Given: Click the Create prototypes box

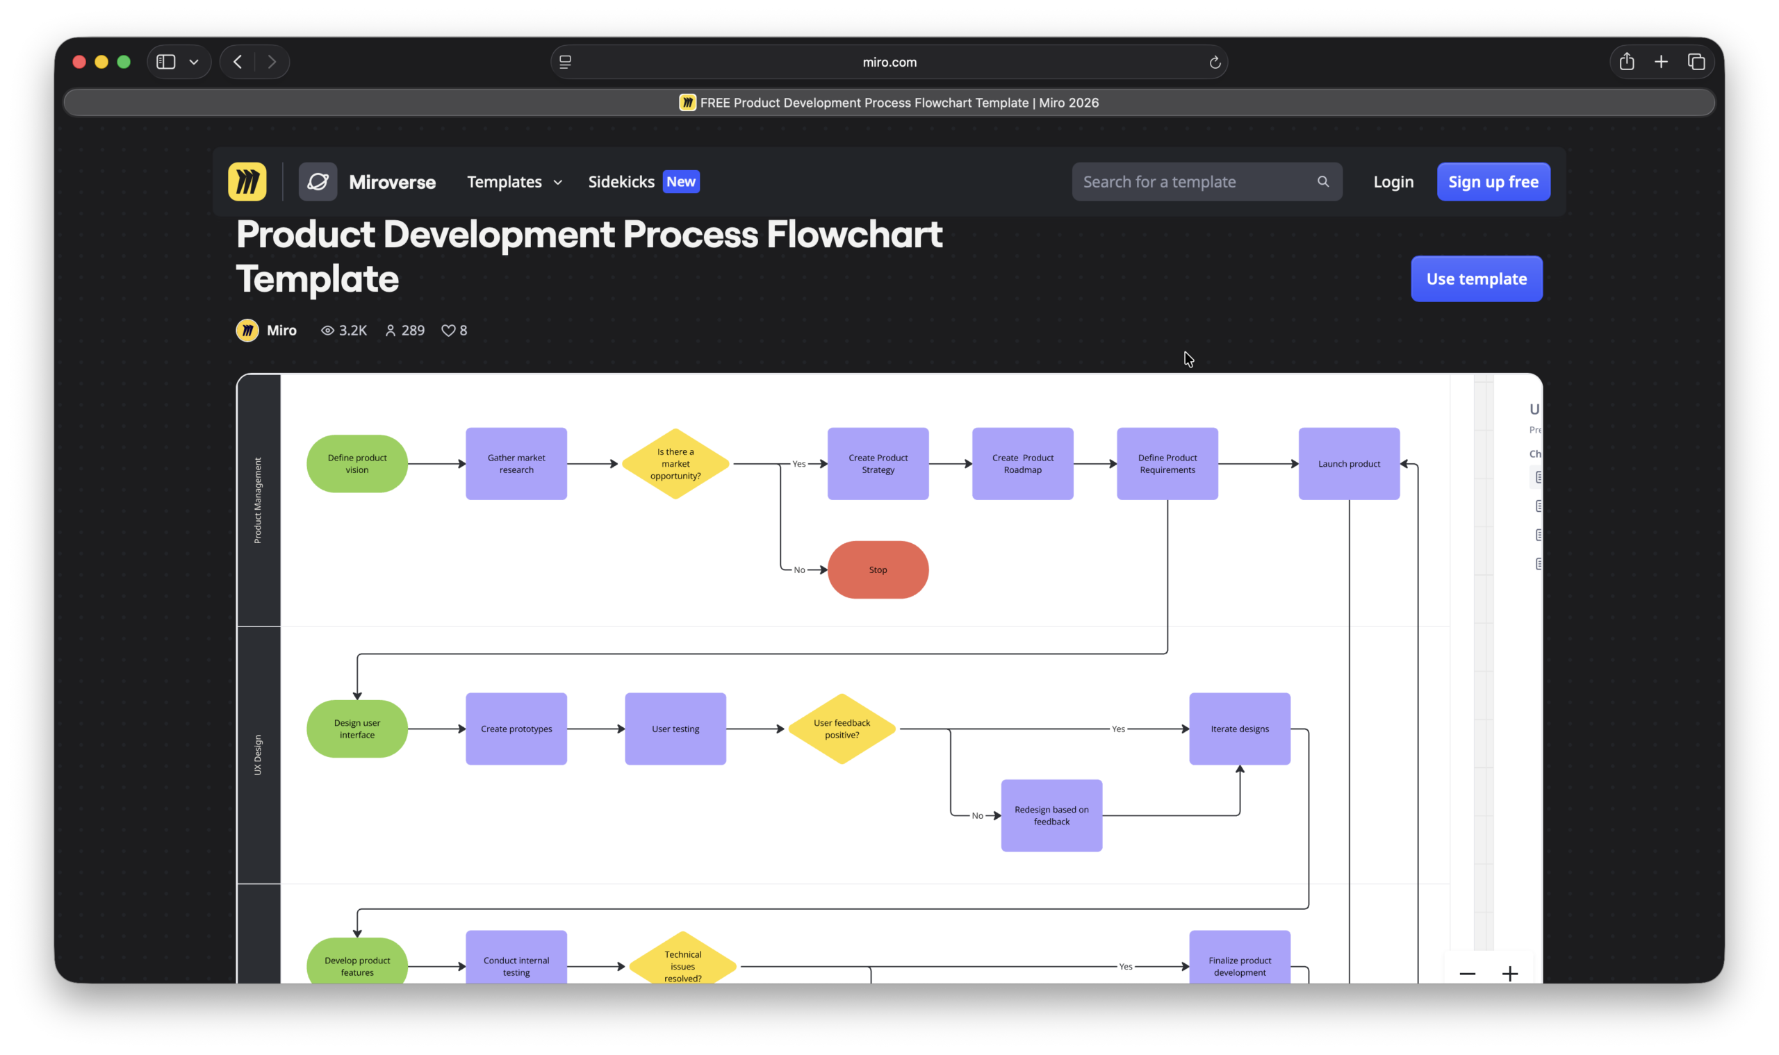Looking at the screenshot, I should [x=516, y=729].
